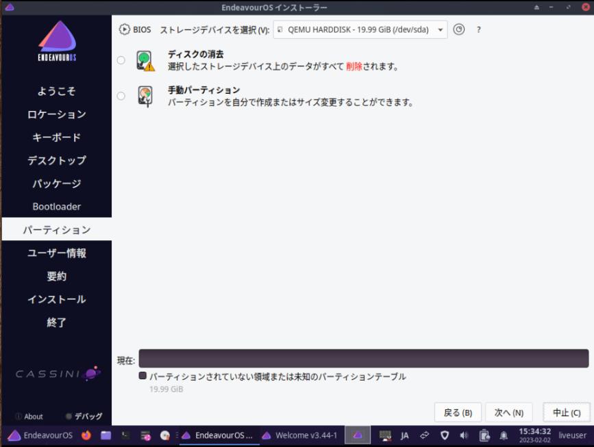Open the terminal from the taskbar

(125, 435)
